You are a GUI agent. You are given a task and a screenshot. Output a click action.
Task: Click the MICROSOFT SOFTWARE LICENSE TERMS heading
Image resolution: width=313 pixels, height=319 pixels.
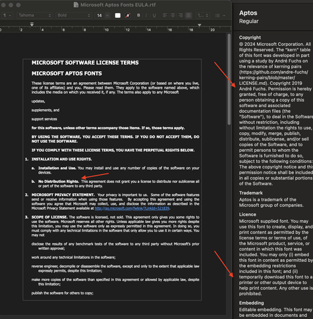(x=85, y=62)
